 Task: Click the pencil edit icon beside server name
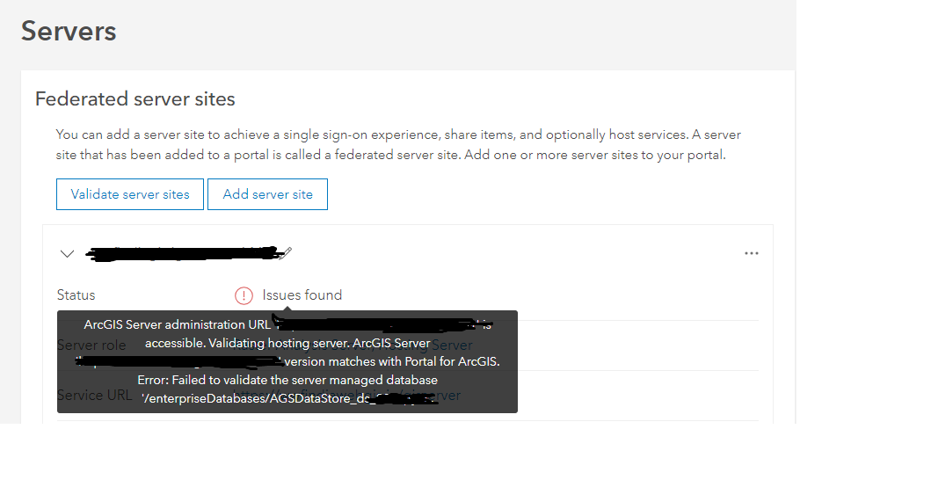point(285,252)
